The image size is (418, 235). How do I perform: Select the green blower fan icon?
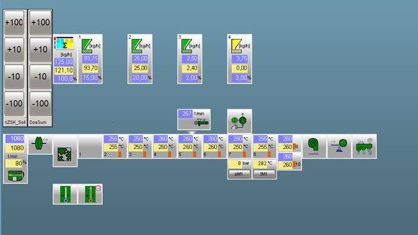(313, 146)
